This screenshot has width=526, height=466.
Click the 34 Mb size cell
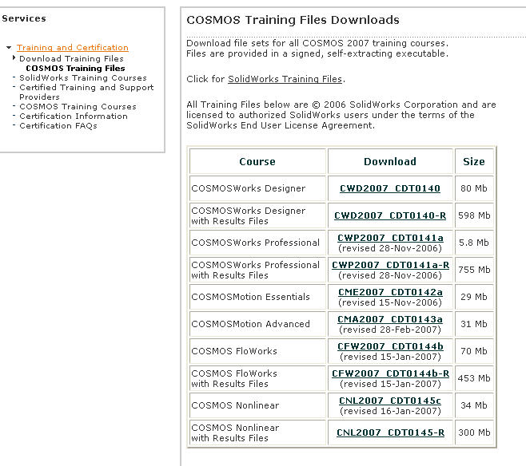[474, 405]
